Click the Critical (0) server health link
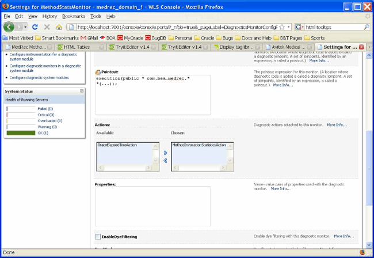The width and height of the screenshot is (374, 258). click(x=46, y=115)
